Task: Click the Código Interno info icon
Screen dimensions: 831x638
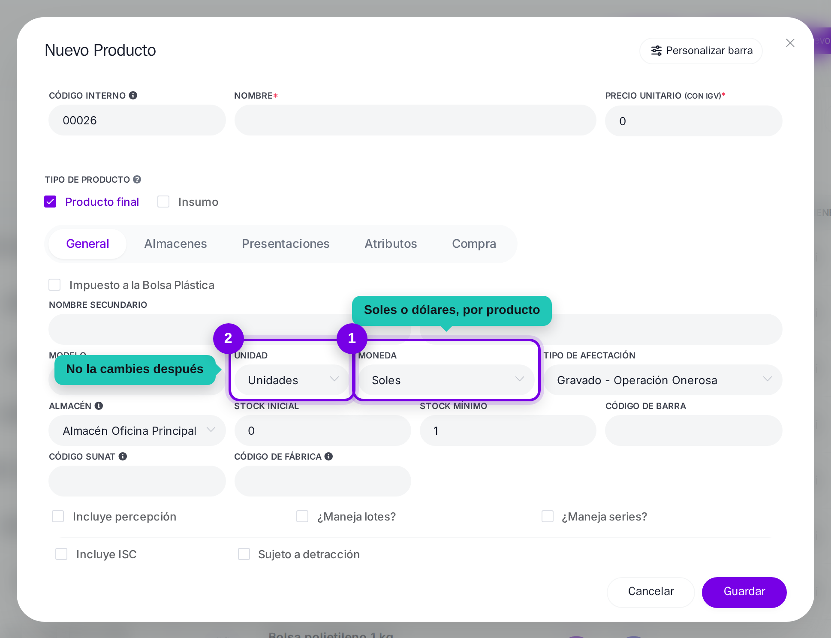Action: pos(133,95)
